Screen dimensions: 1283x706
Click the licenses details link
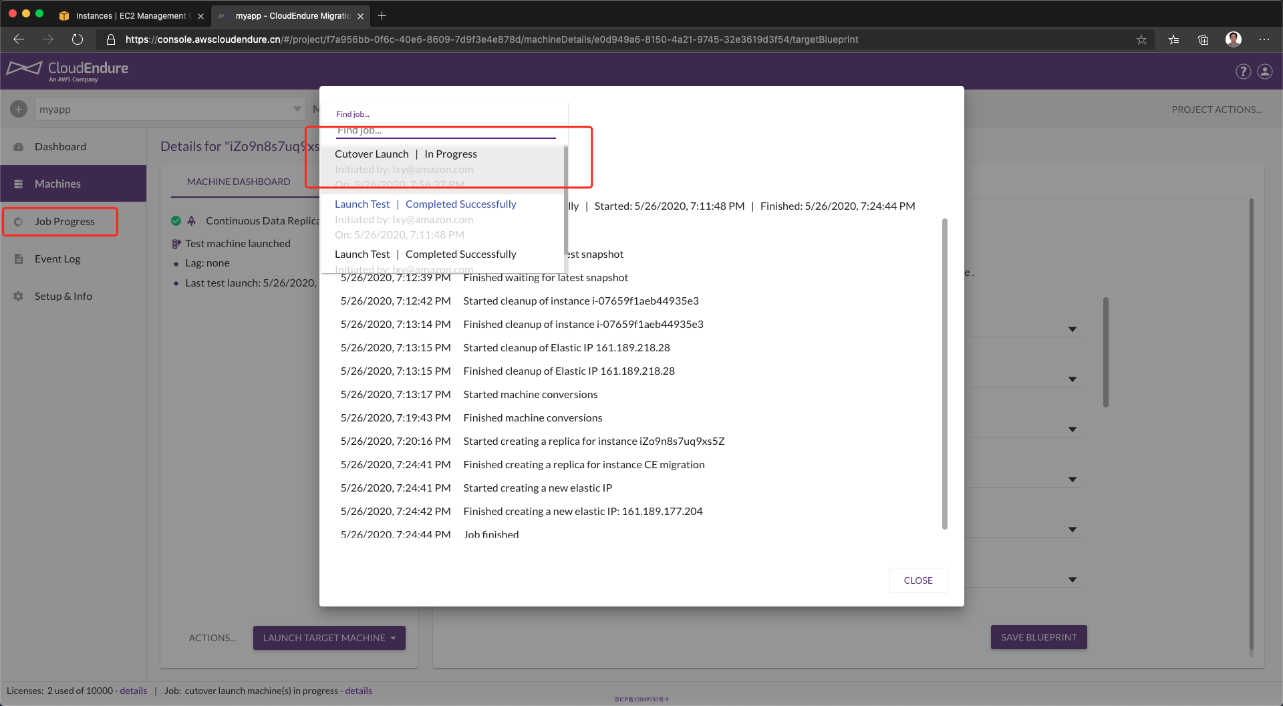[x=133, y=691]
